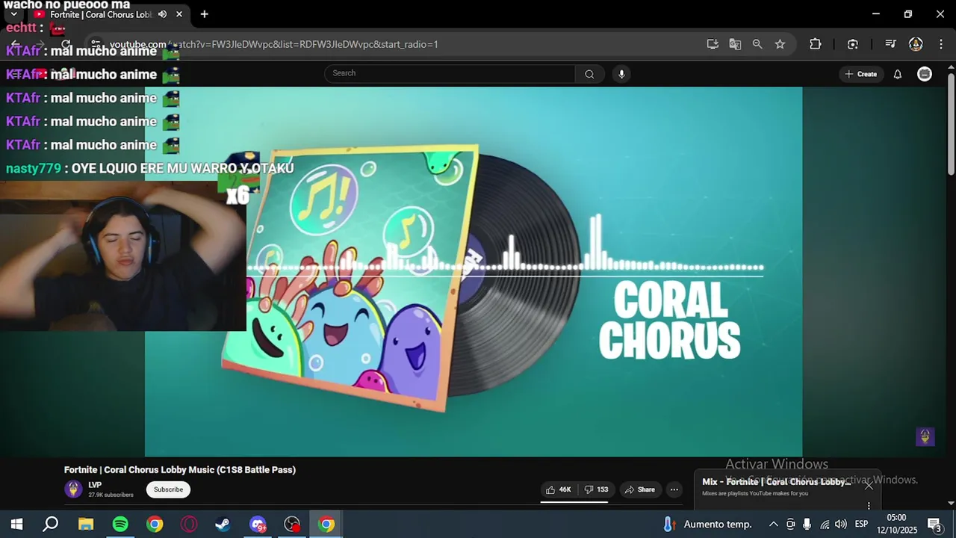Open Steam from the taskbar

coord(223,525)
